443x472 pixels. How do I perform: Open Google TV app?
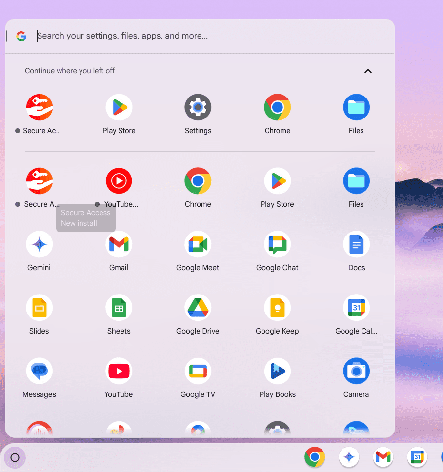(198, 372)
